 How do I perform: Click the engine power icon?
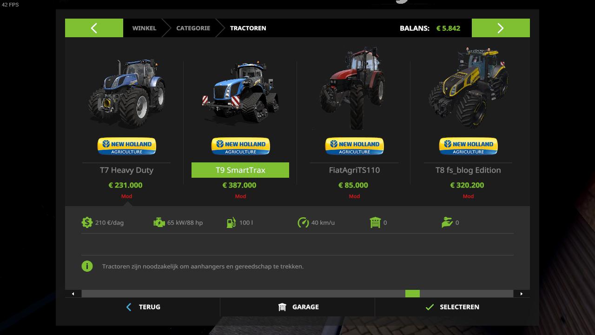[159, 222]
